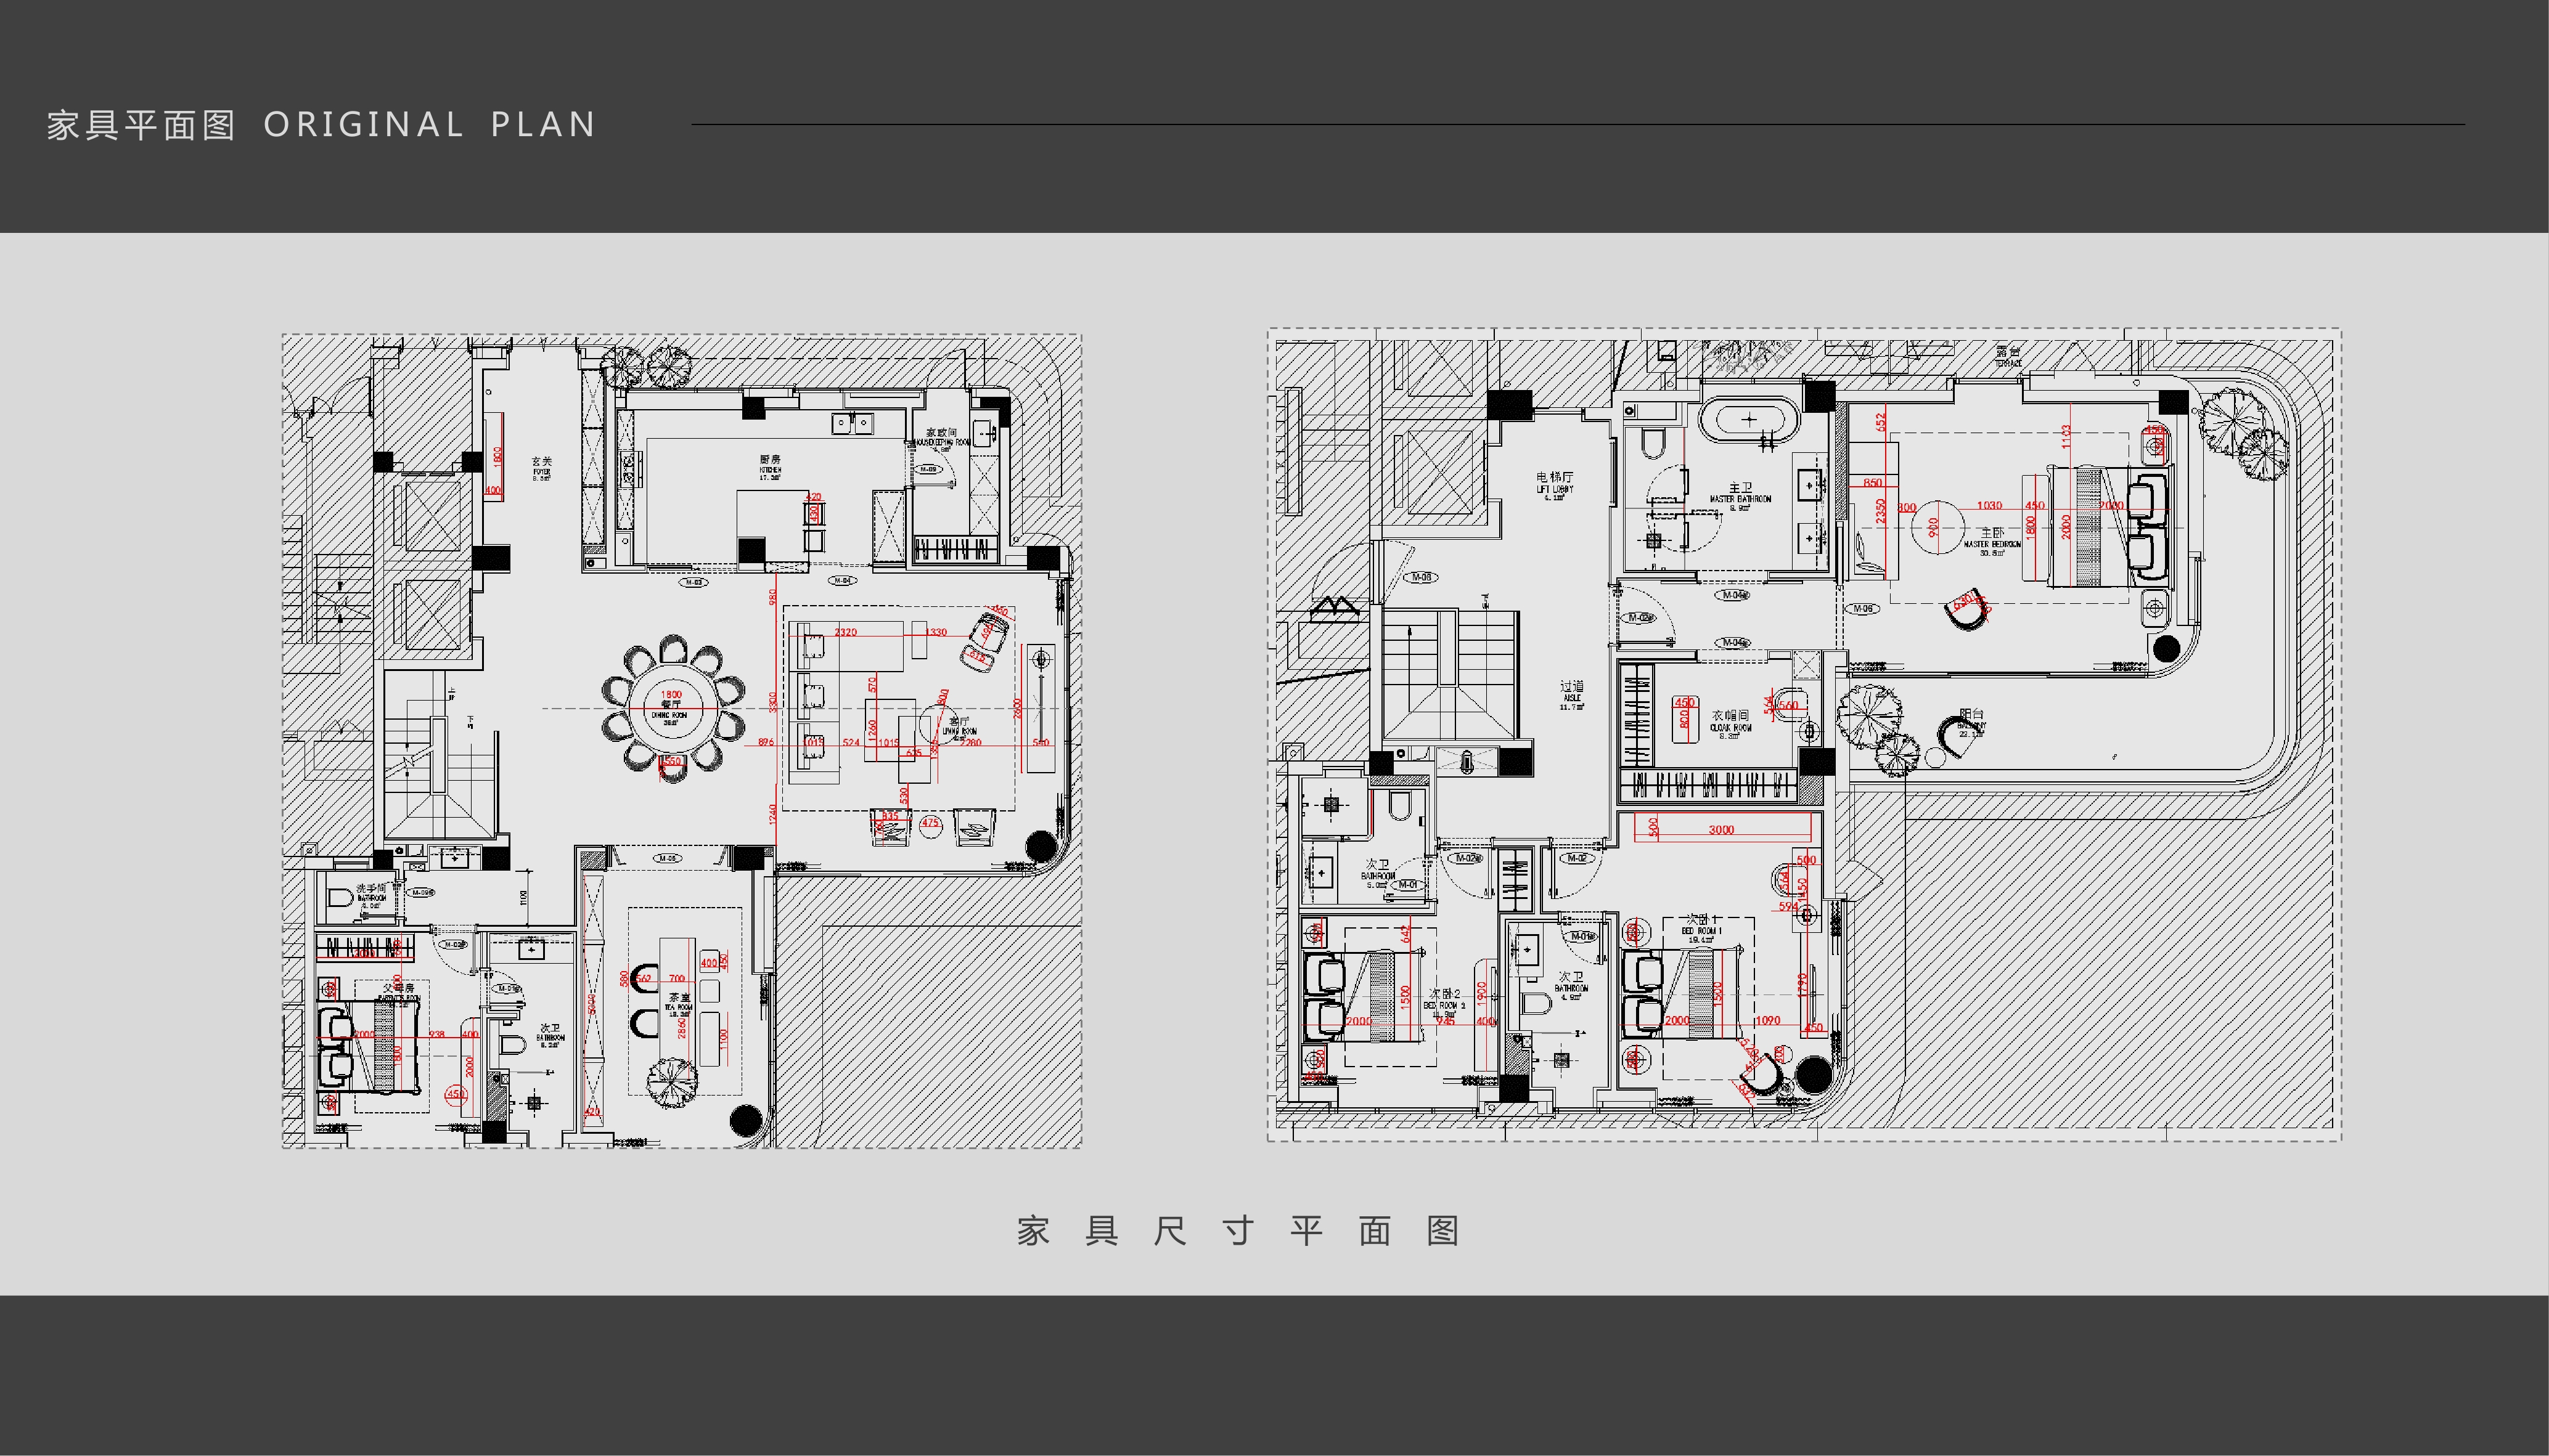
Task: Click the 家政间 HOUSEKEEPING ROOM label
Action: [x=941, y=439]
